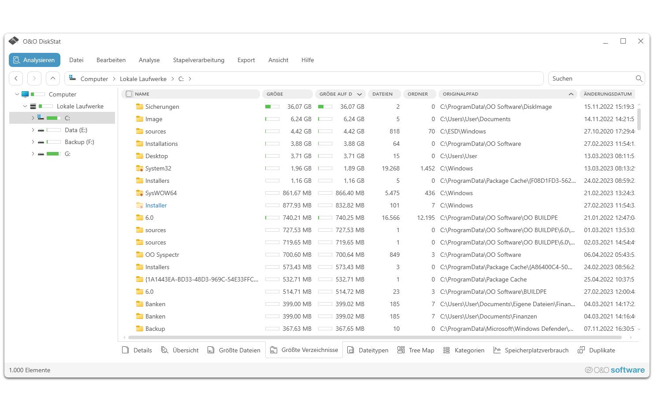This screenshot has height=411, width=654.
Task: Click the C: breadcrumb segment
Action: click(181, 79)
